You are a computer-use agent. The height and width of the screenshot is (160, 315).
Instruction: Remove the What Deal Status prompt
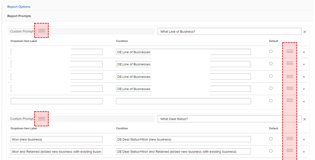click(304, 119)
